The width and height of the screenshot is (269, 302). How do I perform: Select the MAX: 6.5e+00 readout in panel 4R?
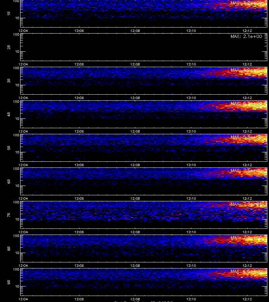[246, 103]
